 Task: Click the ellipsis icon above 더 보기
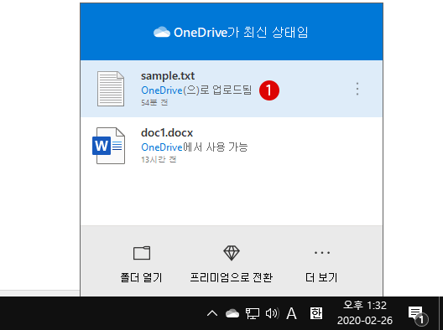coord(322,253)
